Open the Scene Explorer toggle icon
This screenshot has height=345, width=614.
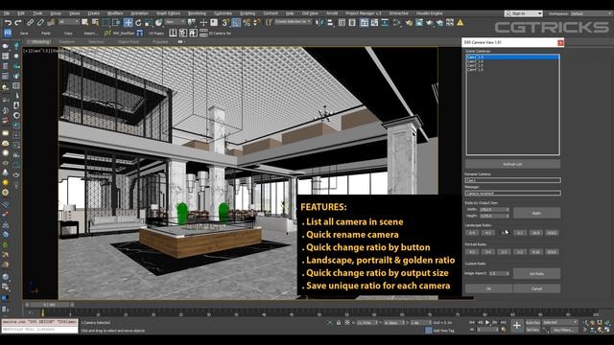pos(342,23)
